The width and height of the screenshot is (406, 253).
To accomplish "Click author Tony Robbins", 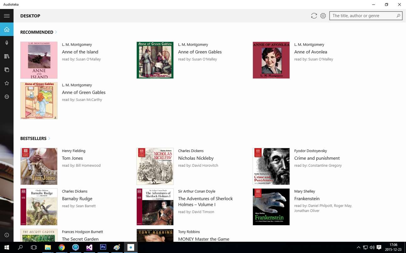I will [189, 232].
